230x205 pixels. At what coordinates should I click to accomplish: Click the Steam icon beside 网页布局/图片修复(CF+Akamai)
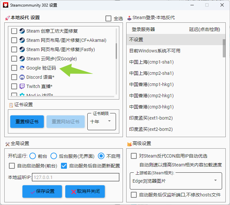click(22, 40)
